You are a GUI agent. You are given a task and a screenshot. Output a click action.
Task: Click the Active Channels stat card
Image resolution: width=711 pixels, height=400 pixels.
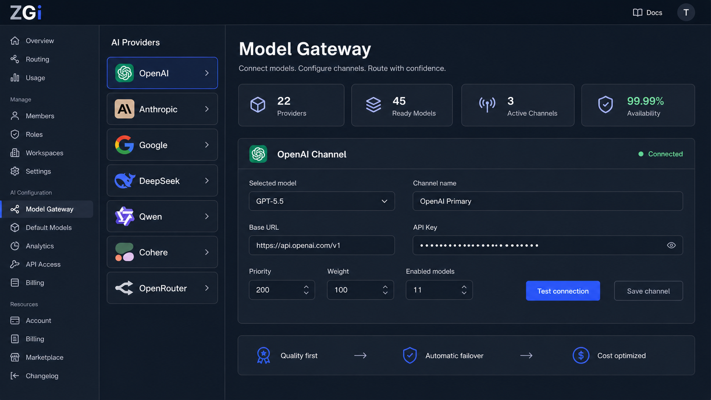(518, 105)
